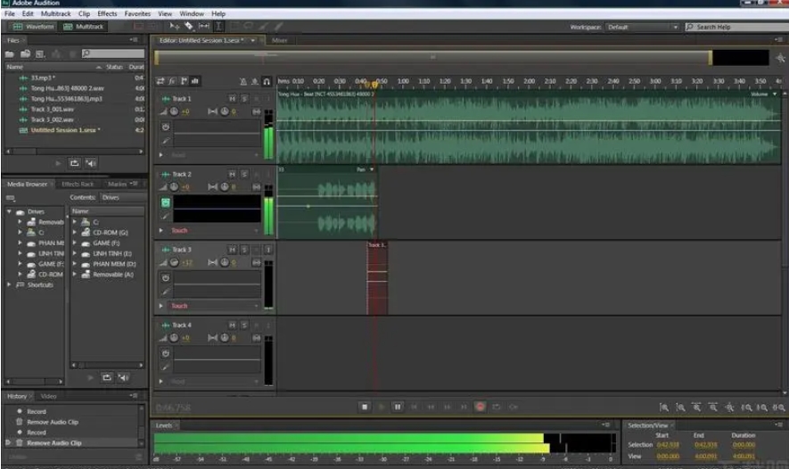Open Track 2 Touch automation mode dropdown

point(214,230)
